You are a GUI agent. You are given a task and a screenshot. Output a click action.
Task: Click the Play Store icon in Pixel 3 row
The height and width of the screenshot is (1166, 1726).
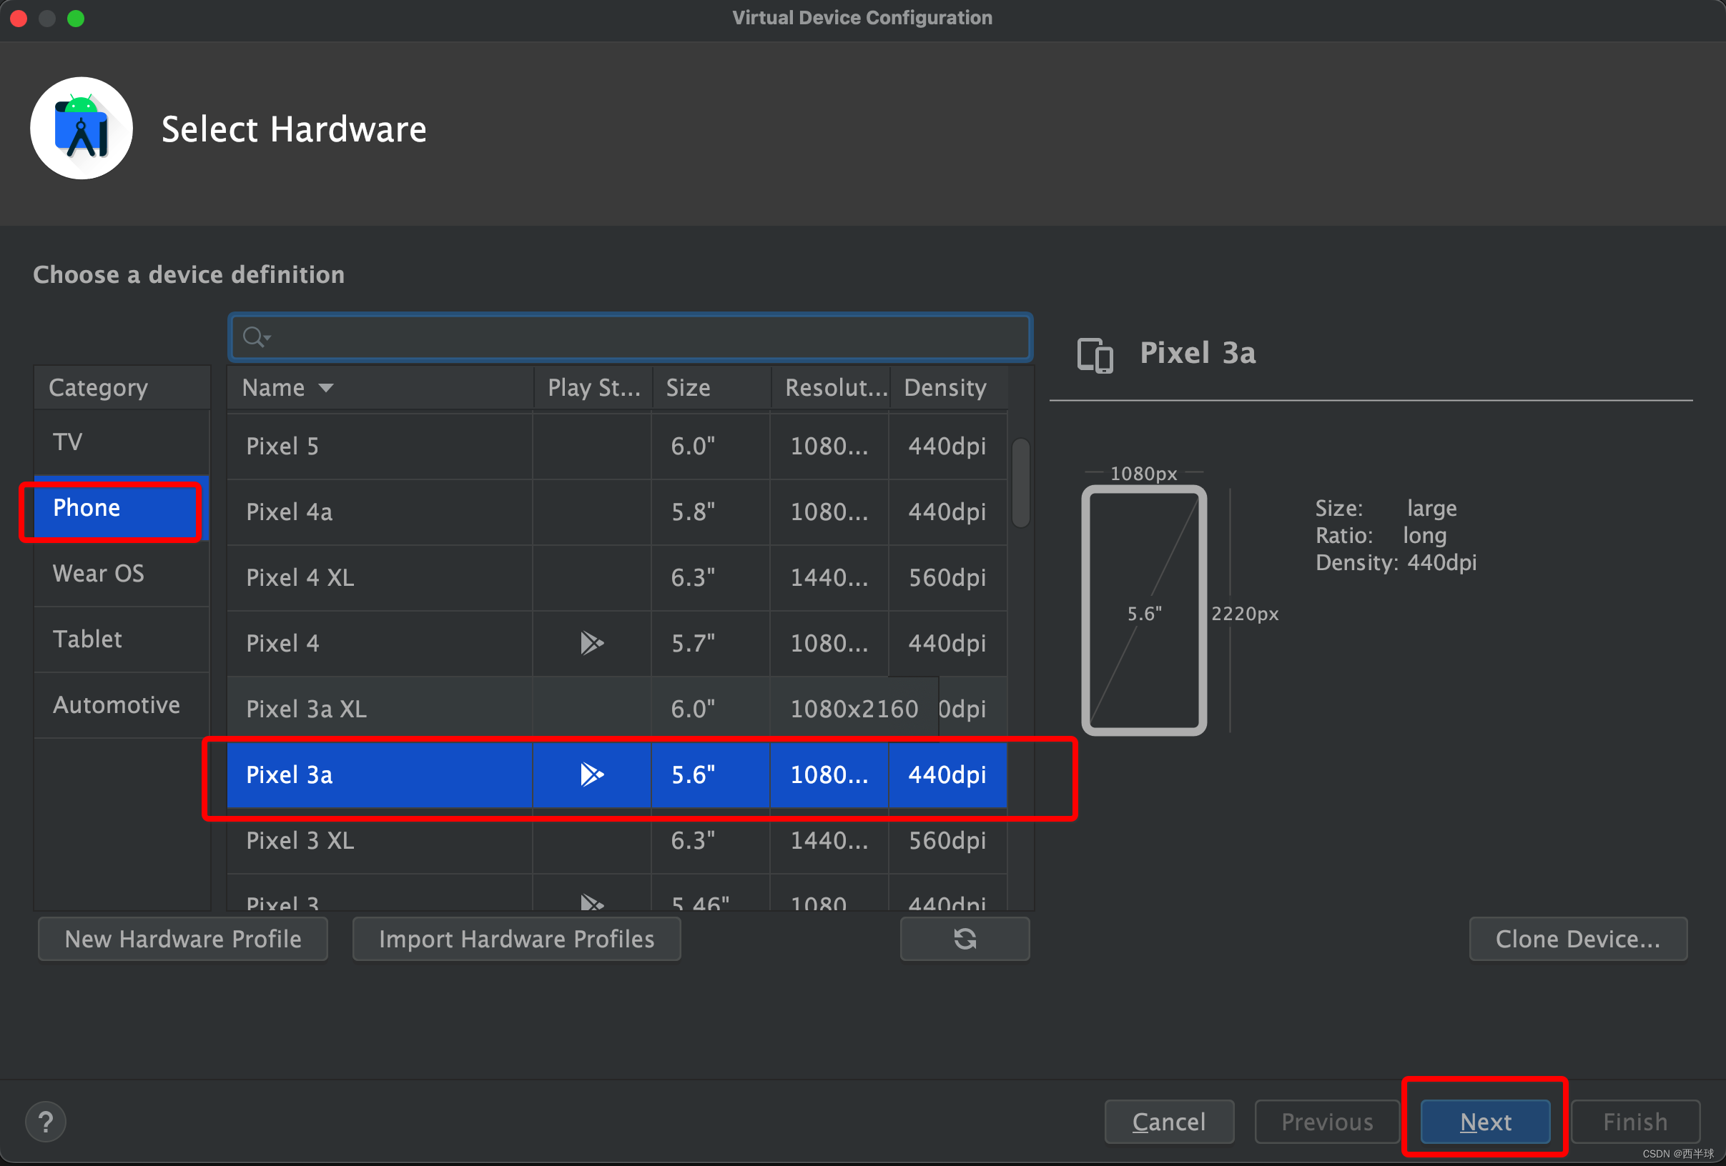point(591,902)
